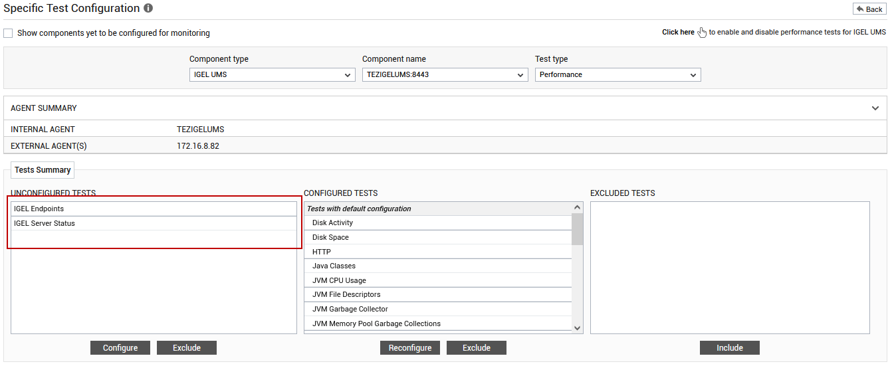Select IGEL Server Status test
The image size is (892, 366).
tap(154, 223)
